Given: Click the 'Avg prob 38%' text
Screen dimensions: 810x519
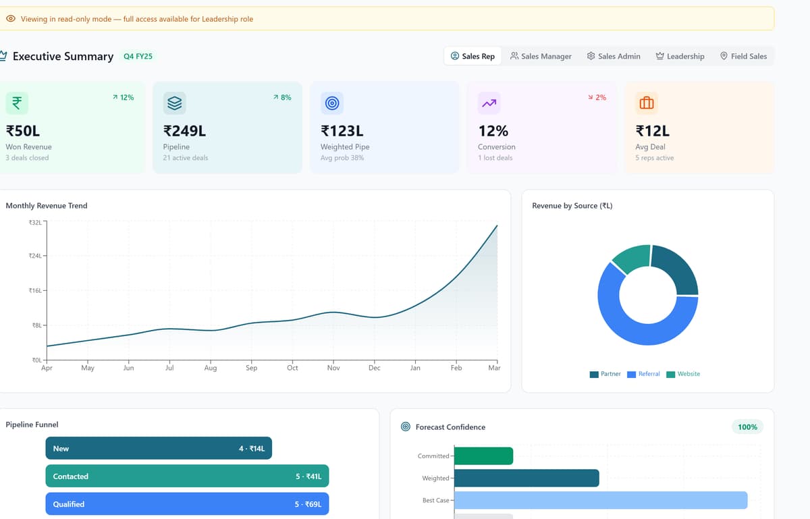Looking at the screenshot, I should (x=342, y=158).
